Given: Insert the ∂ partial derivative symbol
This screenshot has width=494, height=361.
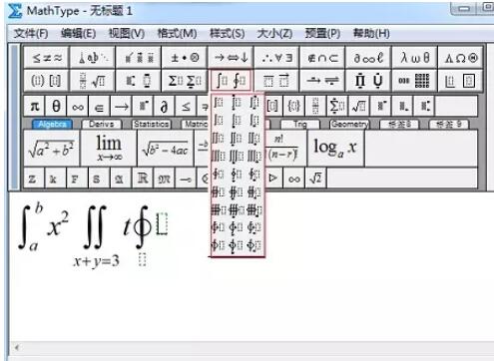Looking at the screenshot, I should (x=164, y=107).
